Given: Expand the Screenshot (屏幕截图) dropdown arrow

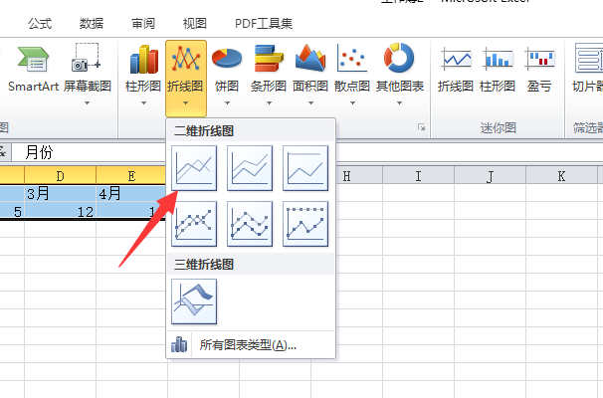Looking at the screenshot, I should pos(87,103).
